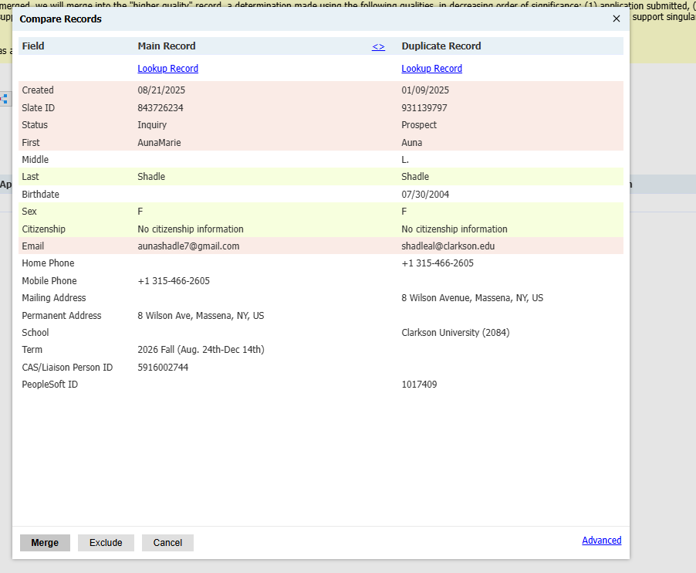Click the Exclude button
The width and height of the screenshot is (696, 573).
tap(106, 543)
